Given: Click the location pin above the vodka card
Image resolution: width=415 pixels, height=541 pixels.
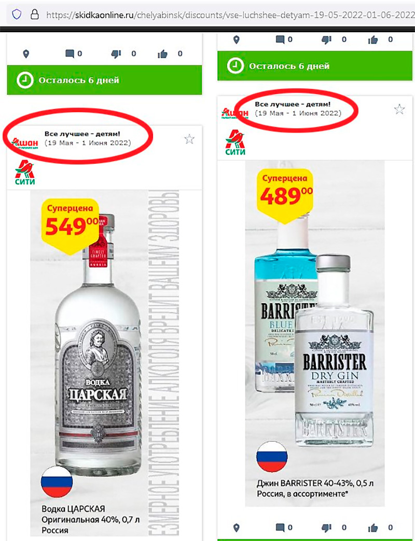Looking at the screenshot, I should 26,54.
